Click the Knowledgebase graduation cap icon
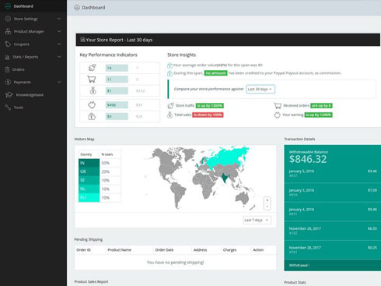This screenshot has width=381, height=286. (x=9, y=95)
